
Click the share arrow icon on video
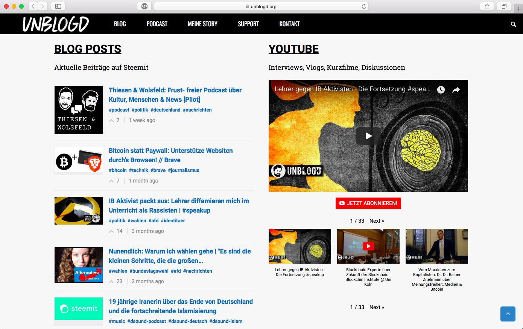456,90
